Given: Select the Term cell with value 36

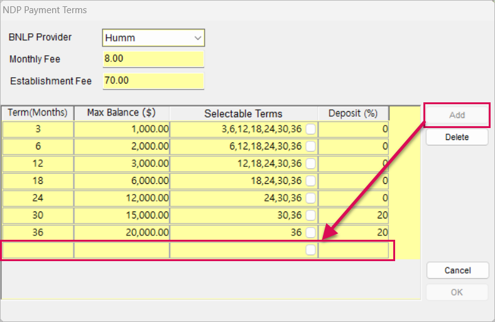Looking at the screenshot, I should coord(38,232).
